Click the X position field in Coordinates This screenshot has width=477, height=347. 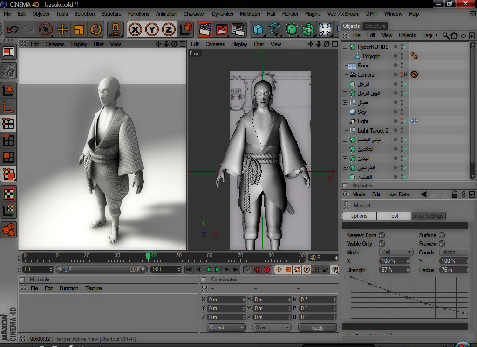pyautogui.click(x=226, y=300)
